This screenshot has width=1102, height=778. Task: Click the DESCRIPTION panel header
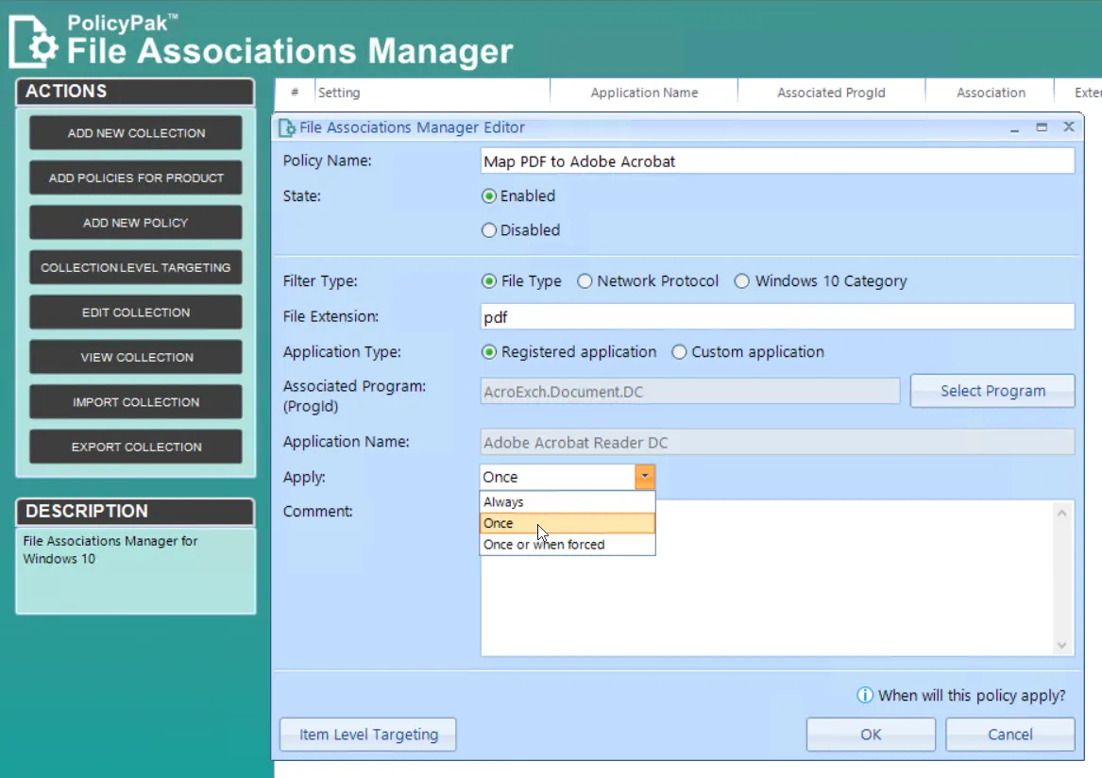(x=135, y=511)
